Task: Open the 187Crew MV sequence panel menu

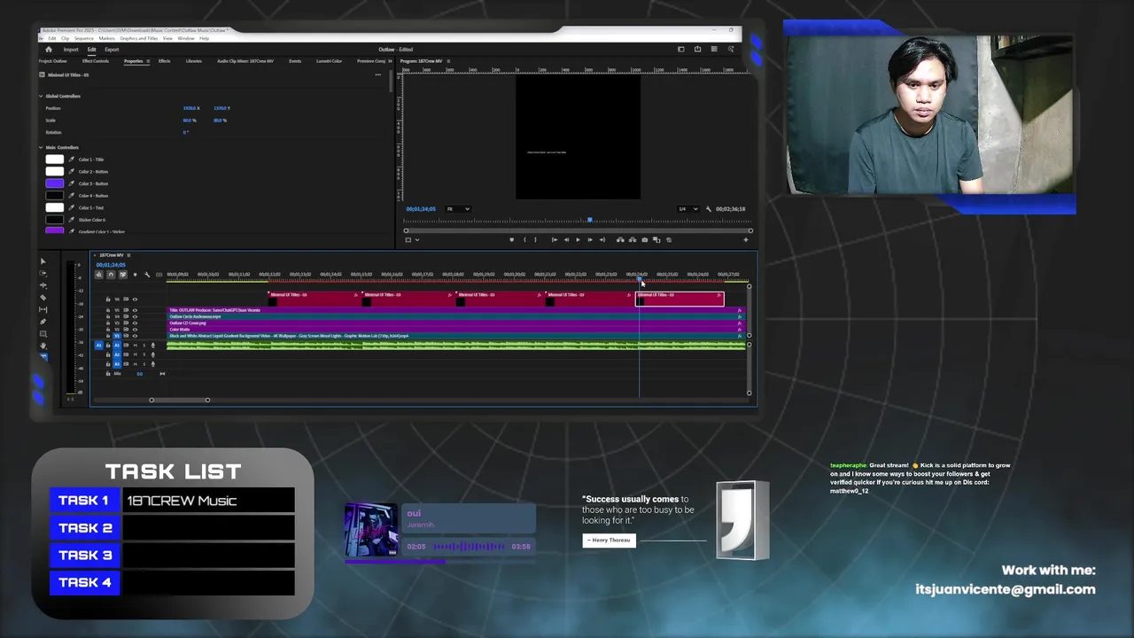Action: 128,255
